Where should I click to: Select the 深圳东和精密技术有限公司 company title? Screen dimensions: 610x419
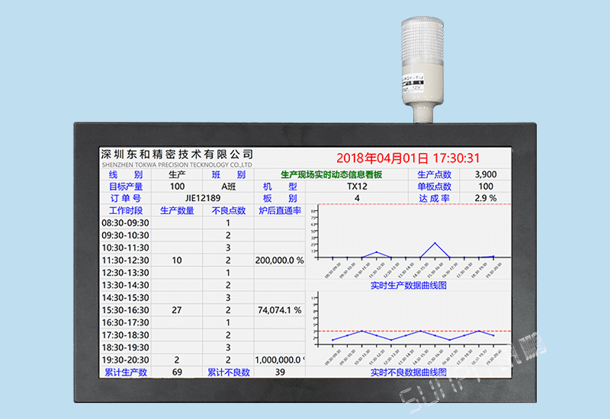pyautogui.click(x=177, y=155)
